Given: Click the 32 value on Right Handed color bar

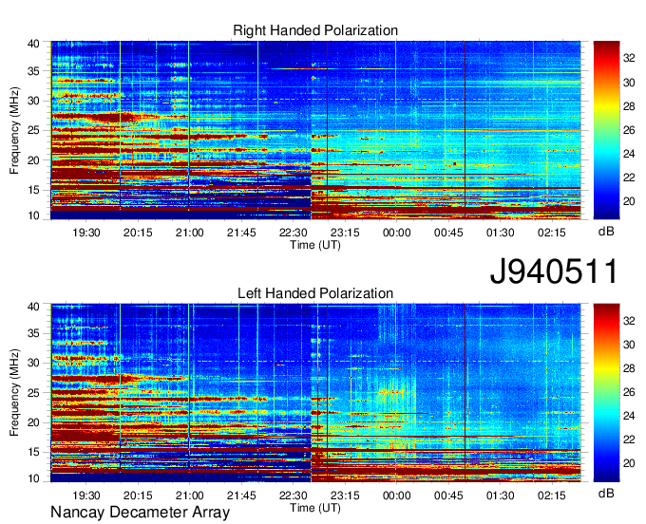Looking at the screenshot, I should 629,58.
